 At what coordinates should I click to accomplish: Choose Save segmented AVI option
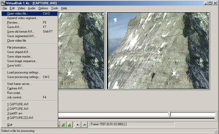tap(21, 36)
